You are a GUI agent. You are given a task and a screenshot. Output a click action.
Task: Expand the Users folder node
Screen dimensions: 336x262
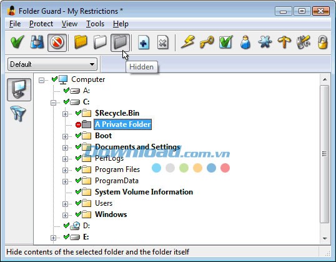click(x=65, y=204)
